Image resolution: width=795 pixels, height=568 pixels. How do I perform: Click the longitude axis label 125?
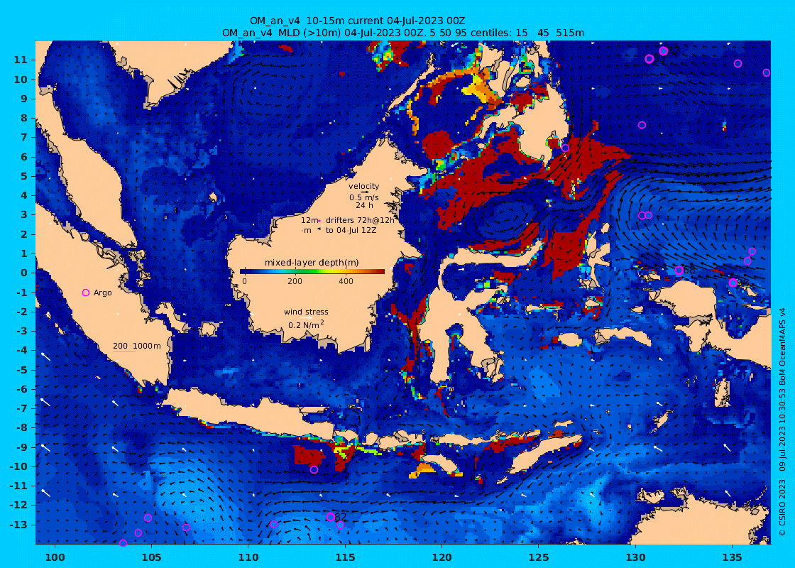(x=539, y=557)
